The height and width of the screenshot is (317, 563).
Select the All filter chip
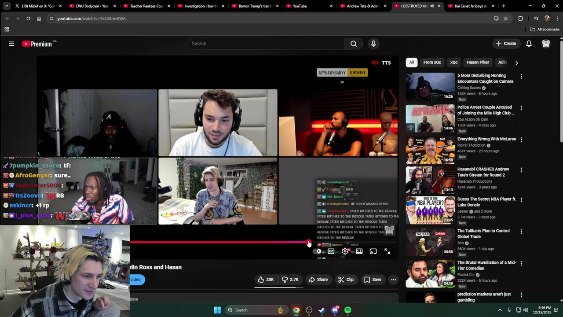click(412, 63)
